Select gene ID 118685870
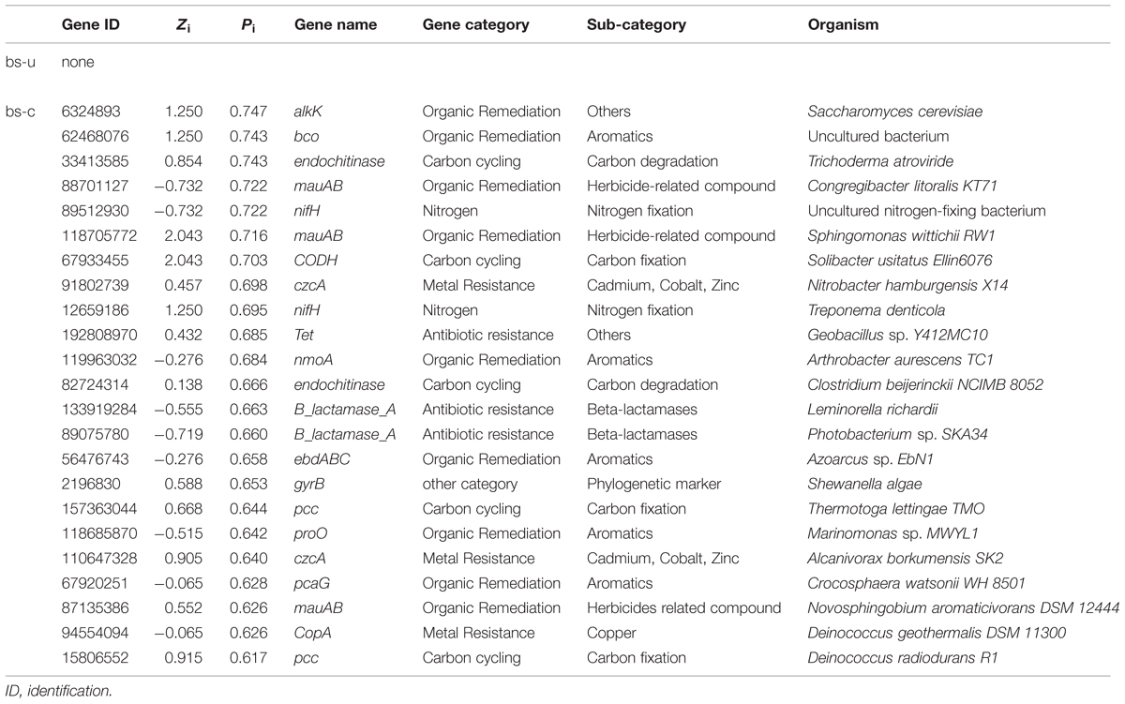Screen dimensions: 1125x704 pos(99,533)
